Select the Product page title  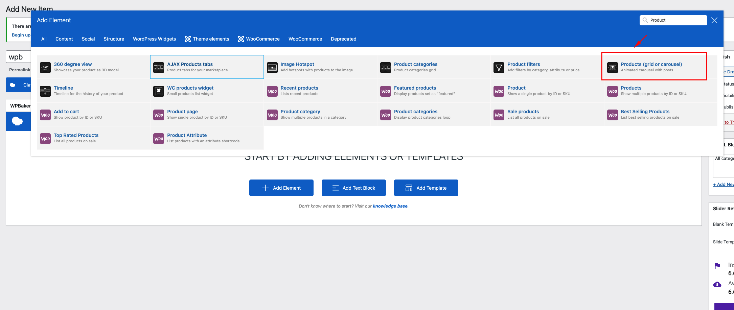(x=182, y=112)
